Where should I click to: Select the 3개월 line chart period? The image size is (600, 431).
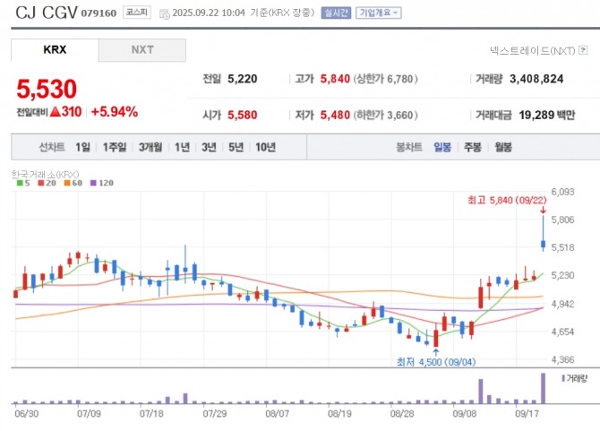tap(150, 147)
